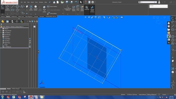Open dropdown arrow beside Line tool
The image size is (176, 99).
click(x=15, y=7)
